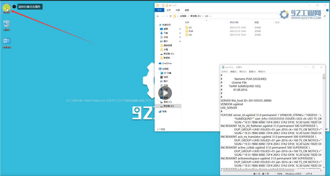330x176 pixels.
Task: Open Notepad 编辑(E) menu
Action: click(233, 72)
